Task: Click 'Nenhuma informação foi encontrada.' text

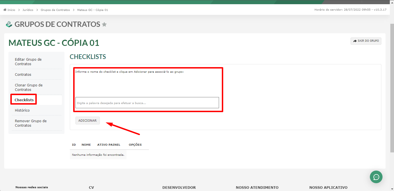Action: (x=98, y=155)
